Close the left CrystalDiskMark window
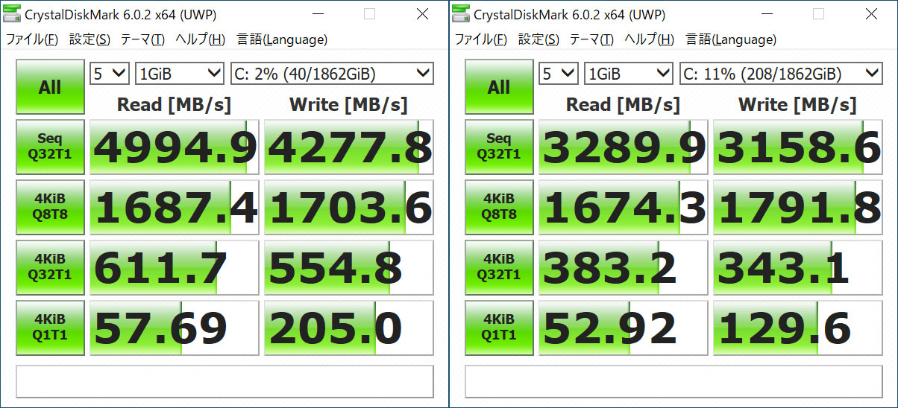Image resolution: width=898 pixels, height=408 pixels. (422, 14)
